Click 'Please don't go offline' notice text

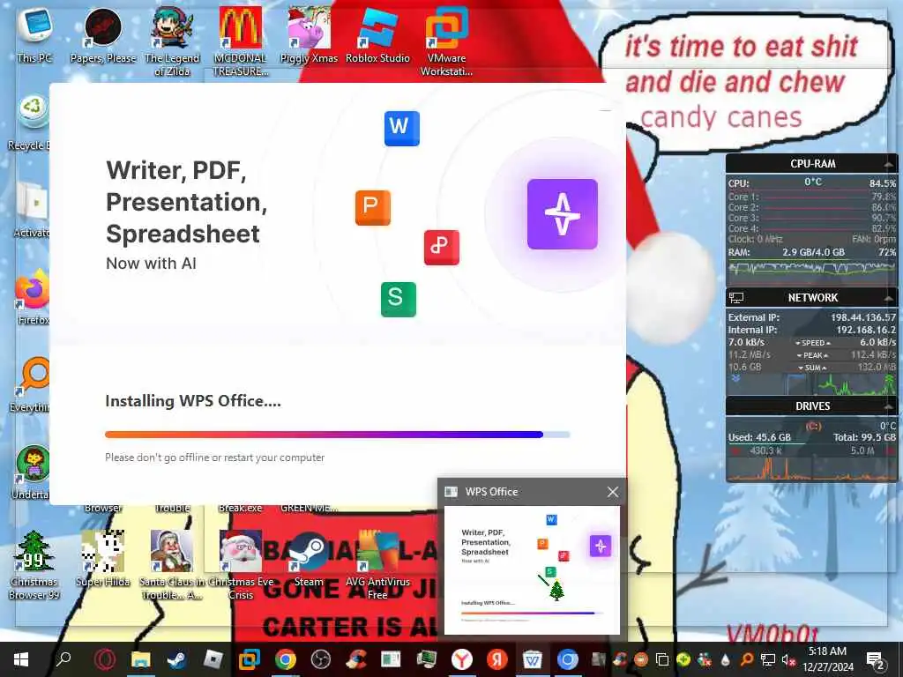tap(215, 458)
